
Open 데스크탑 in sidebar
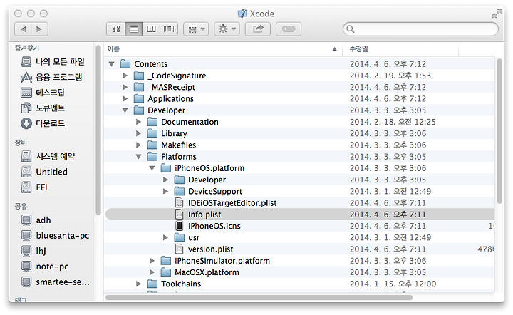(43, 93)
